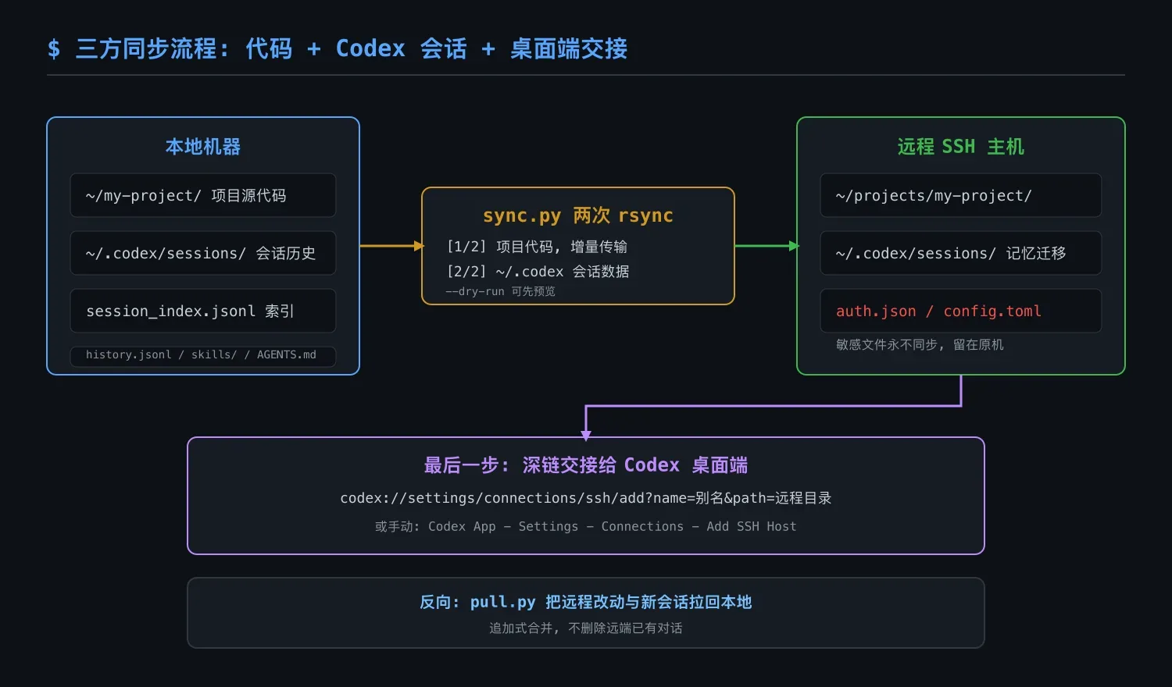This screenshot has height=687, width=1172.
Task: Select the "本地机器" box heading
Action: tap(203, 147)
